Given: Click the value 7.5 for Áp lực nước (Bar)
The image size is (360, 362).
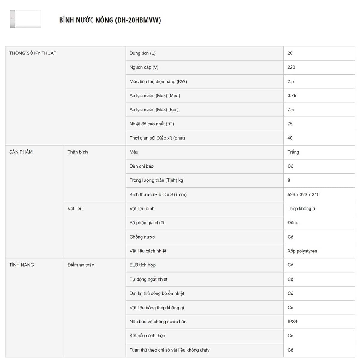Looking at the screenshot, I should click(290, 110).
